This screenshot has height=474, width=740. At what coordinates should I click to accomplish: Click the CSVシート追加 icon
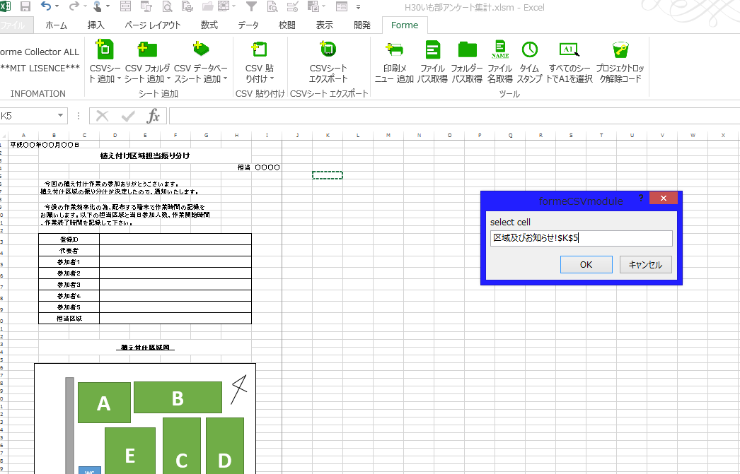coord(104,49)
